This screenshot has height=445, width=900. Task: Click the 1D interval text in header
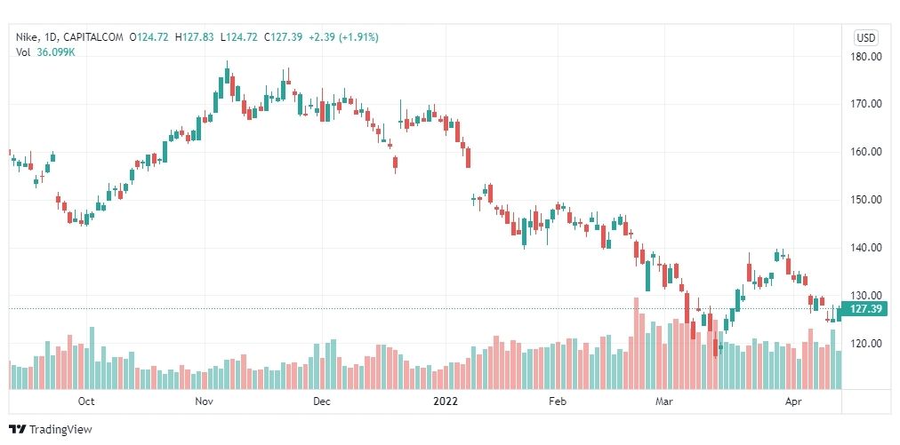(x=50, y=37)
